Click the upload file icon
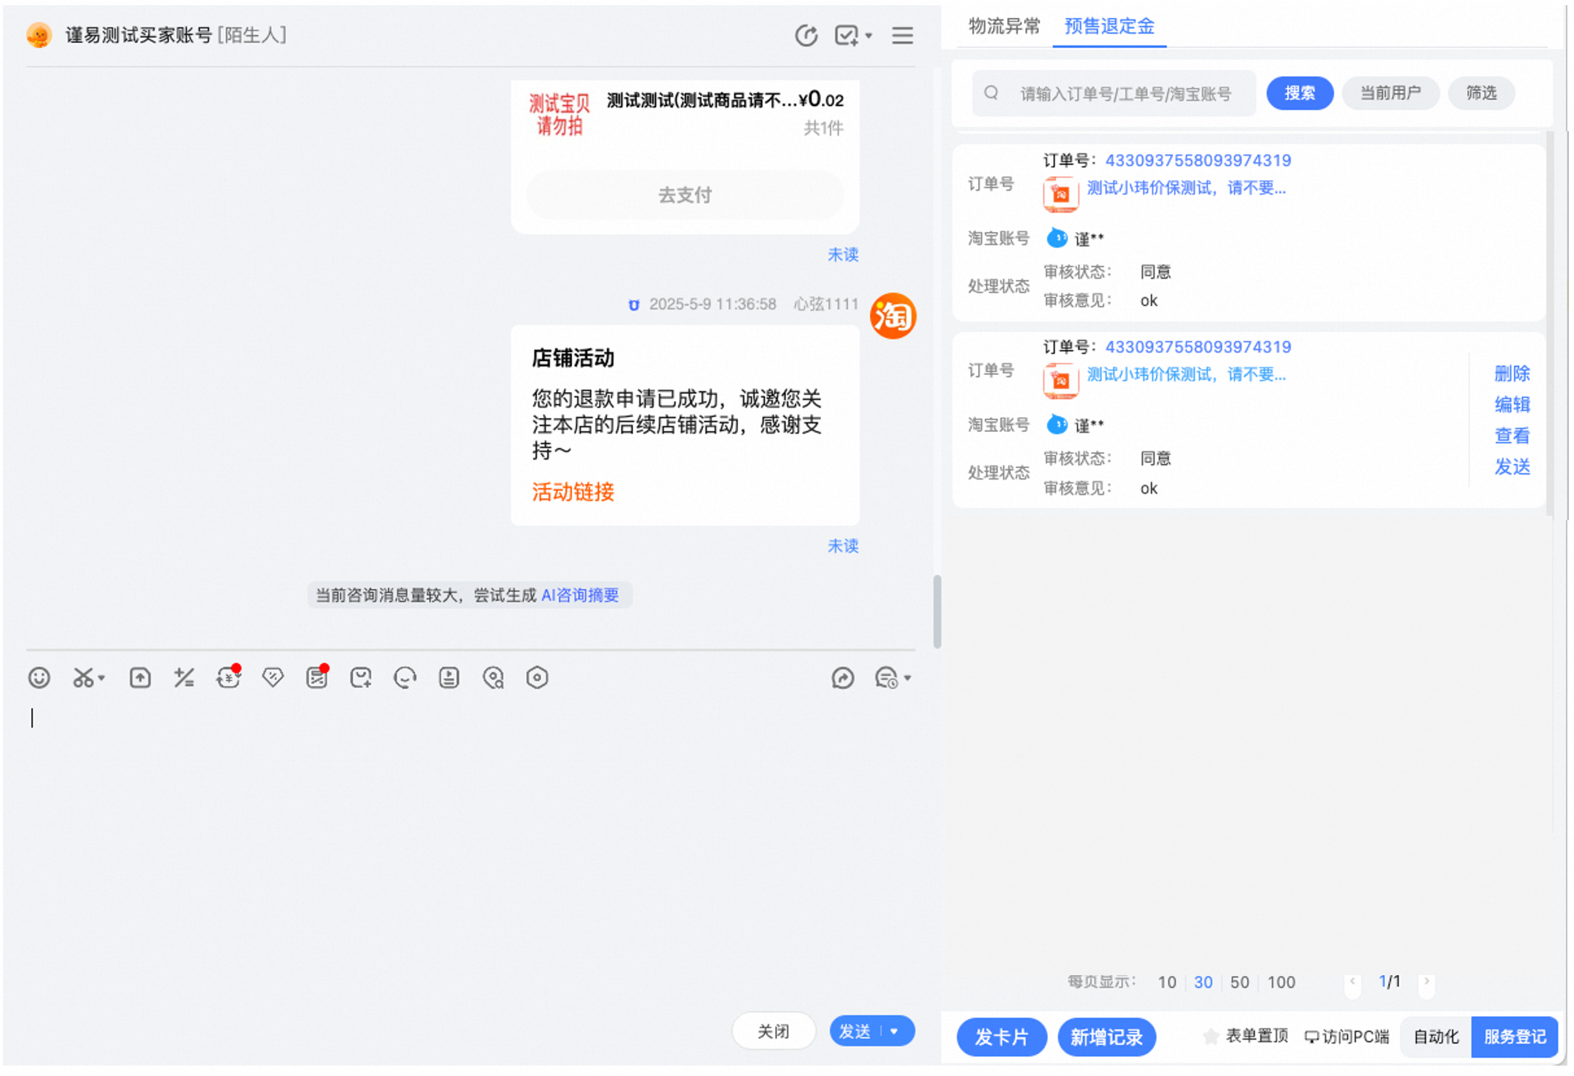Viewport: 1574px width, 1076px height. 140,678
